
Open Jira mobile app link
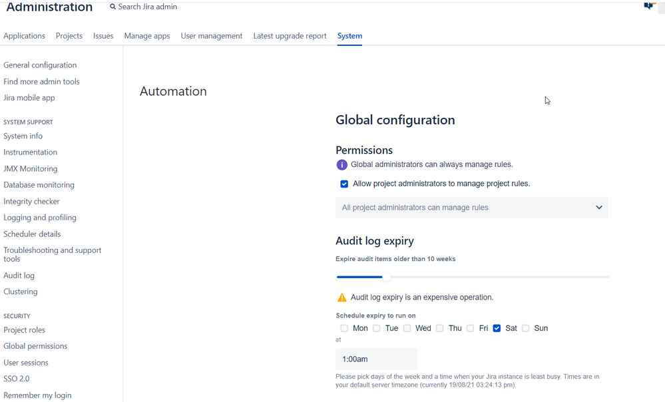(x=29, y=98)
